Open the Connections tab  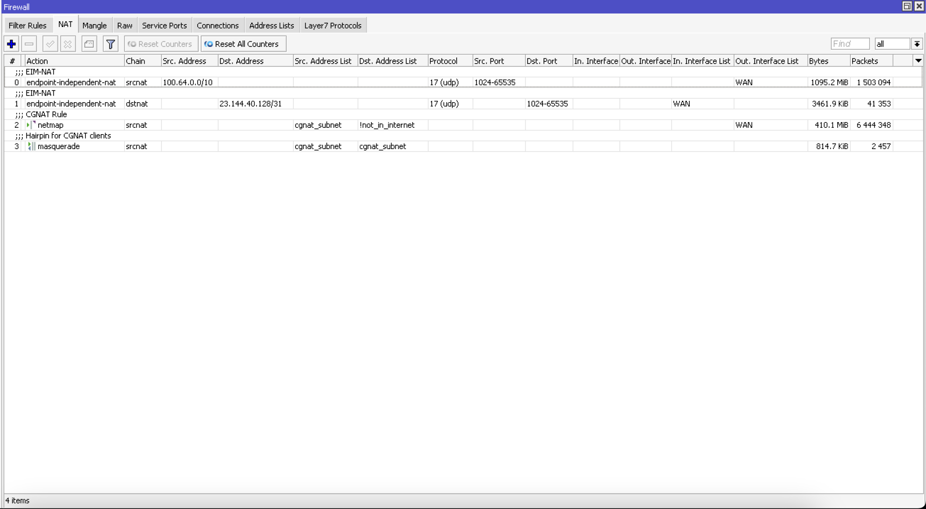pyautogui.click(x=218, y=25)
